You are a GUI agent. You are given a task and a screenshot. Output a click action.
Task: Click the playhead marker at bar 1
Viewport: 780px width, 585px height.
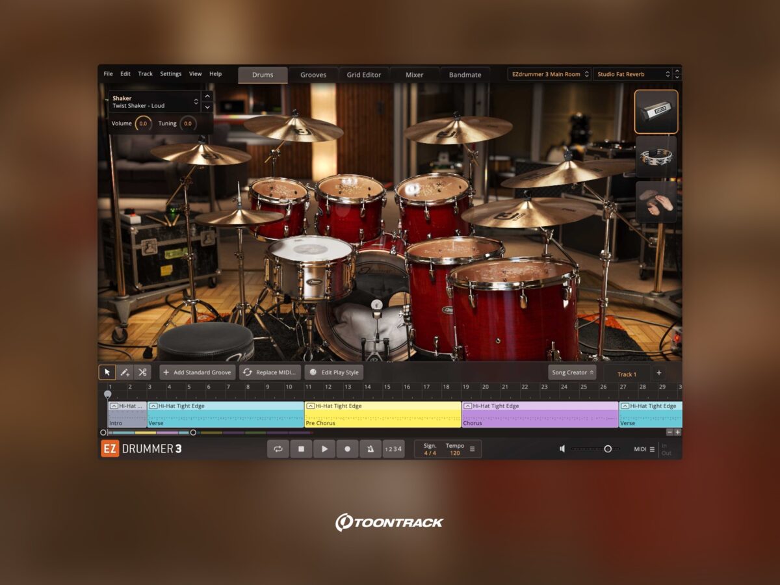107,394
